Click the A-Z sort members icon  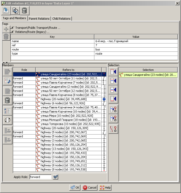coord(7,111)
